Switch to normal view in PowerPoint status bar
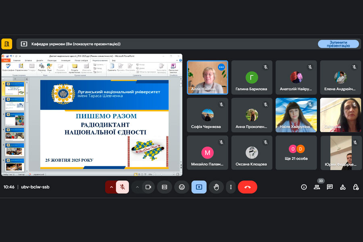Screen dimensions: 363x242 [x=136, y=174]
